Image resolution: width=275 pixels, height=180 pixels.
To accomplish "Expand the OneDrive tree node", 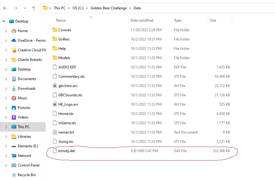I will pyautogui.click(x=6, y=40).
